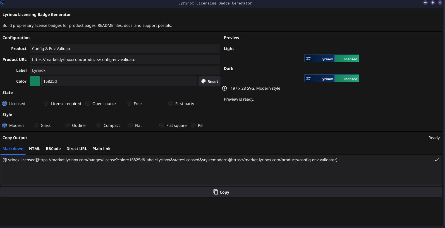Switch to the HTML output tab
The height and width of the screenshot is (228, 445).
(35, 149)
